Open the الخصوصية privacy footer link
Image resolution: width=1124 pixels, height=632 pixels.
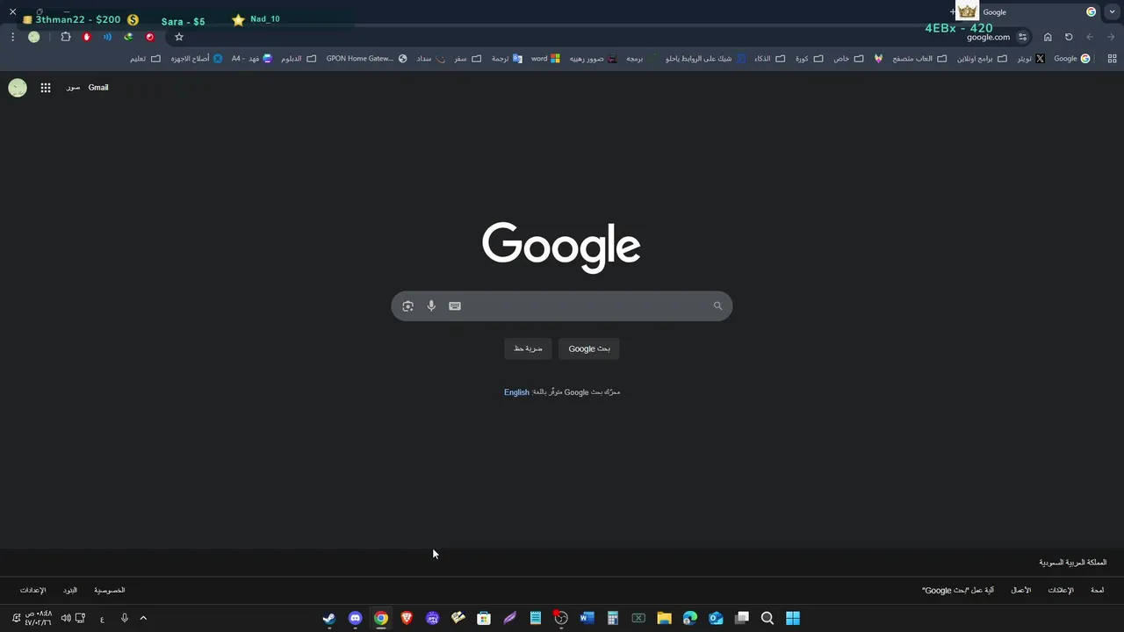(x=110, y=591)
